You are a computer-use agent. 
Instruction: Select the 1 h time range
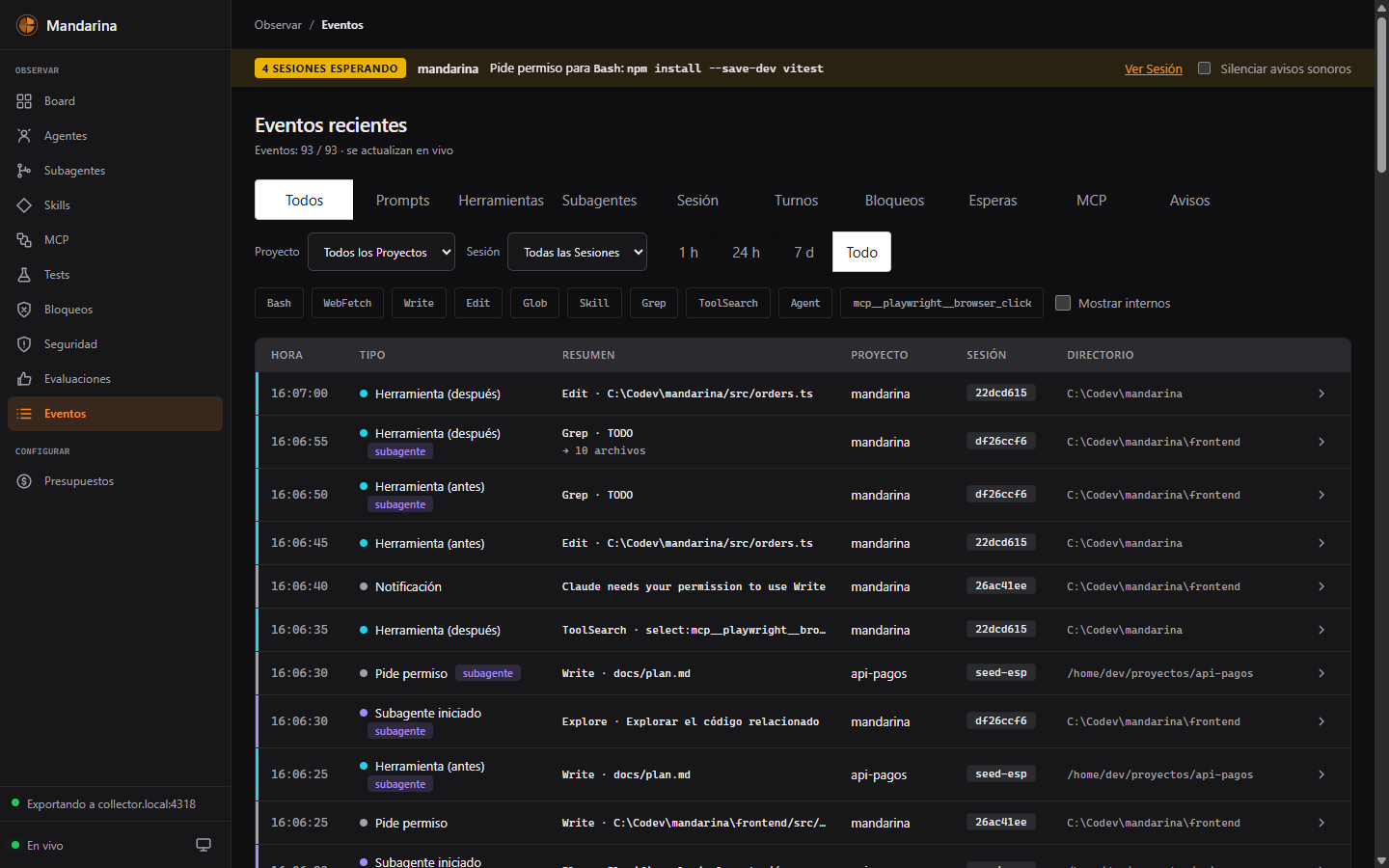(x=689, y=252)
